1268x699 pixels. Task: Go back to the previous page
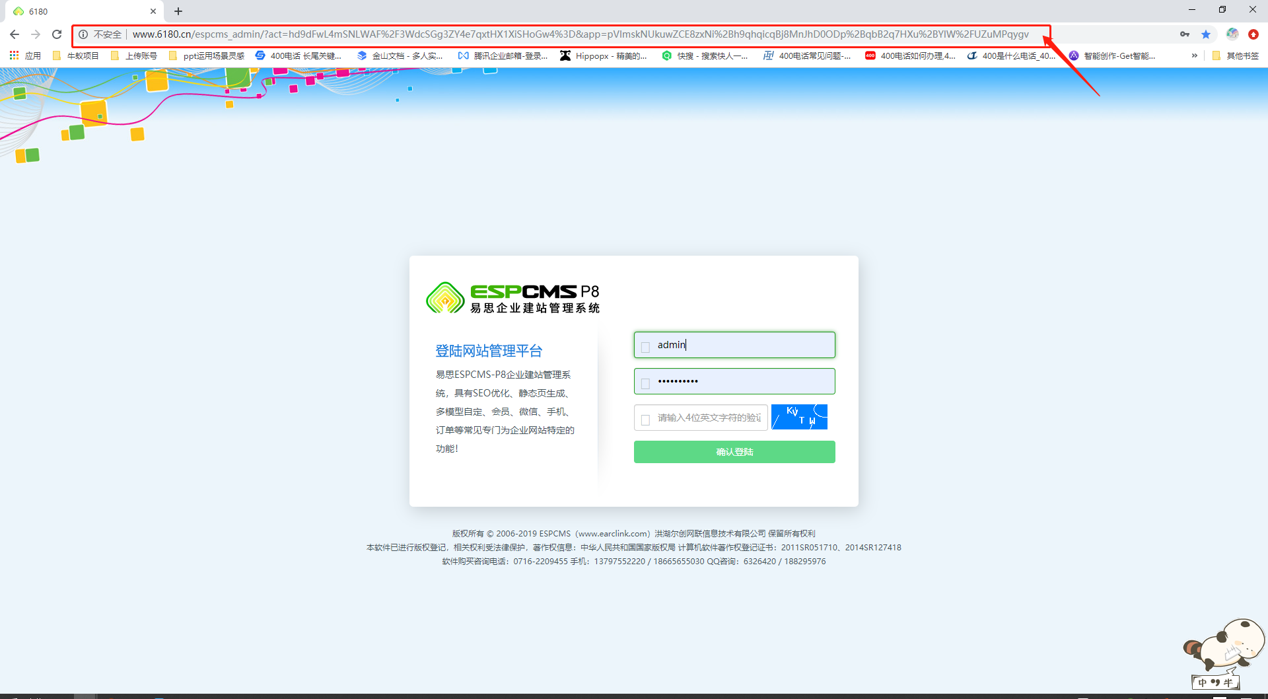click(15, 34)
